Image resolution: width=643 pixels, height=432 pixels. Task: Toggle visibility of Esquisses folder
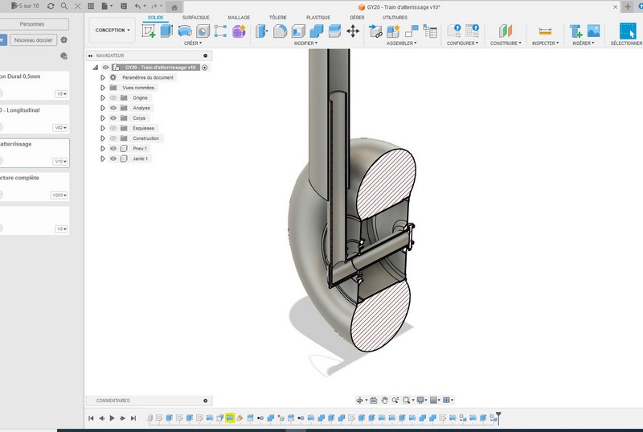point(113,128)
